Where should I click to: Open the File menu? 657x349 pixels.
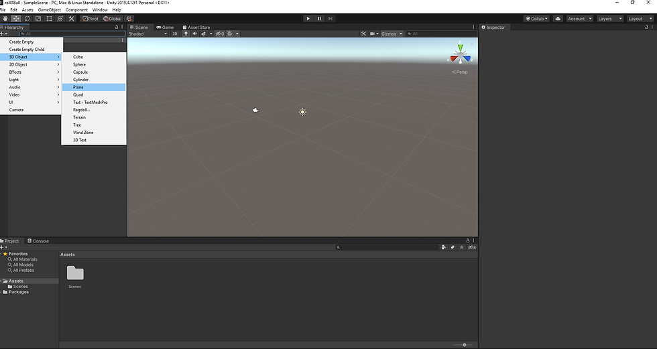click(3, 9)
